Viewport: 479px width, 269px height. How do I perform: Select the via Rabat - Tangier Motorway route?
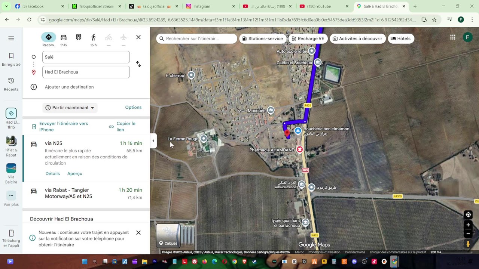[x=86, y=194]
